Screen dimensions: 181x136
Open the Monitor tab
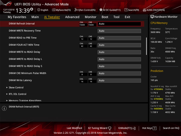pyautogui.click(x=90, y=17)
